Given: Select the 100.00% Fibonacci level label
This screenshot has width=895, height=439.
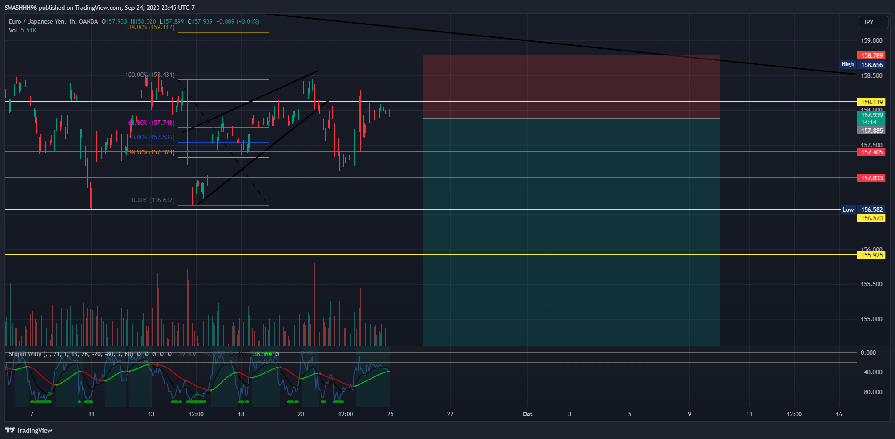Looking at the screenshot, I should (150, 75).
